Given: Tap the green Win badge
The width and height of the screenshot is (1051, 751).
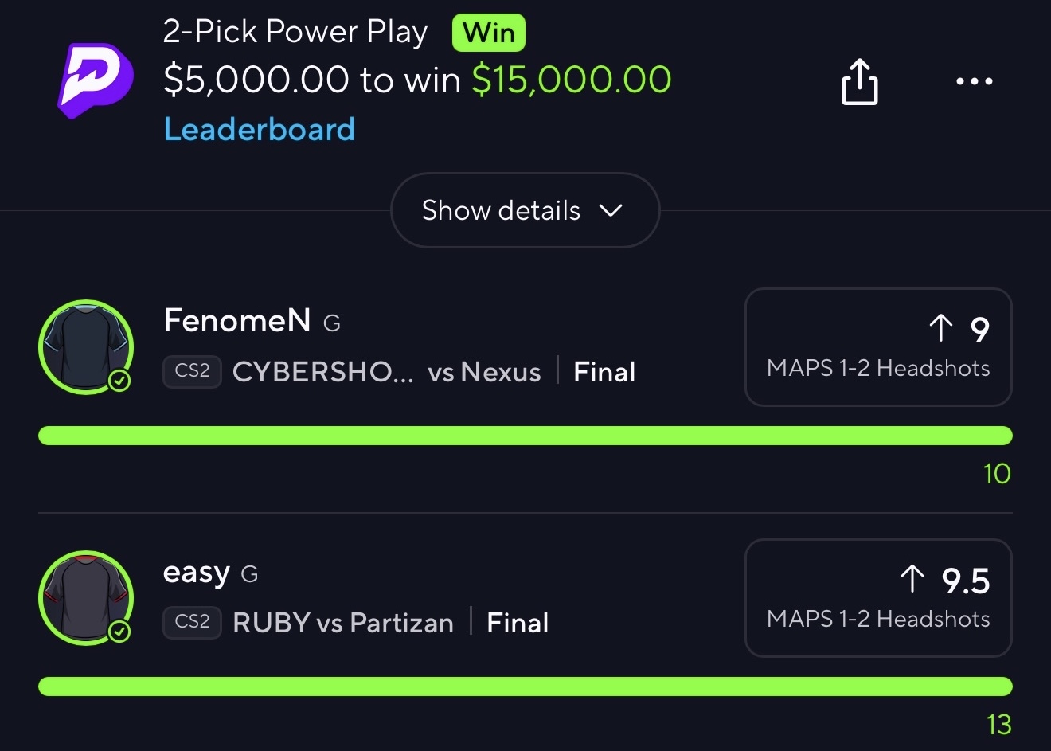Looking at the screenshot, I should pos(489,33).
